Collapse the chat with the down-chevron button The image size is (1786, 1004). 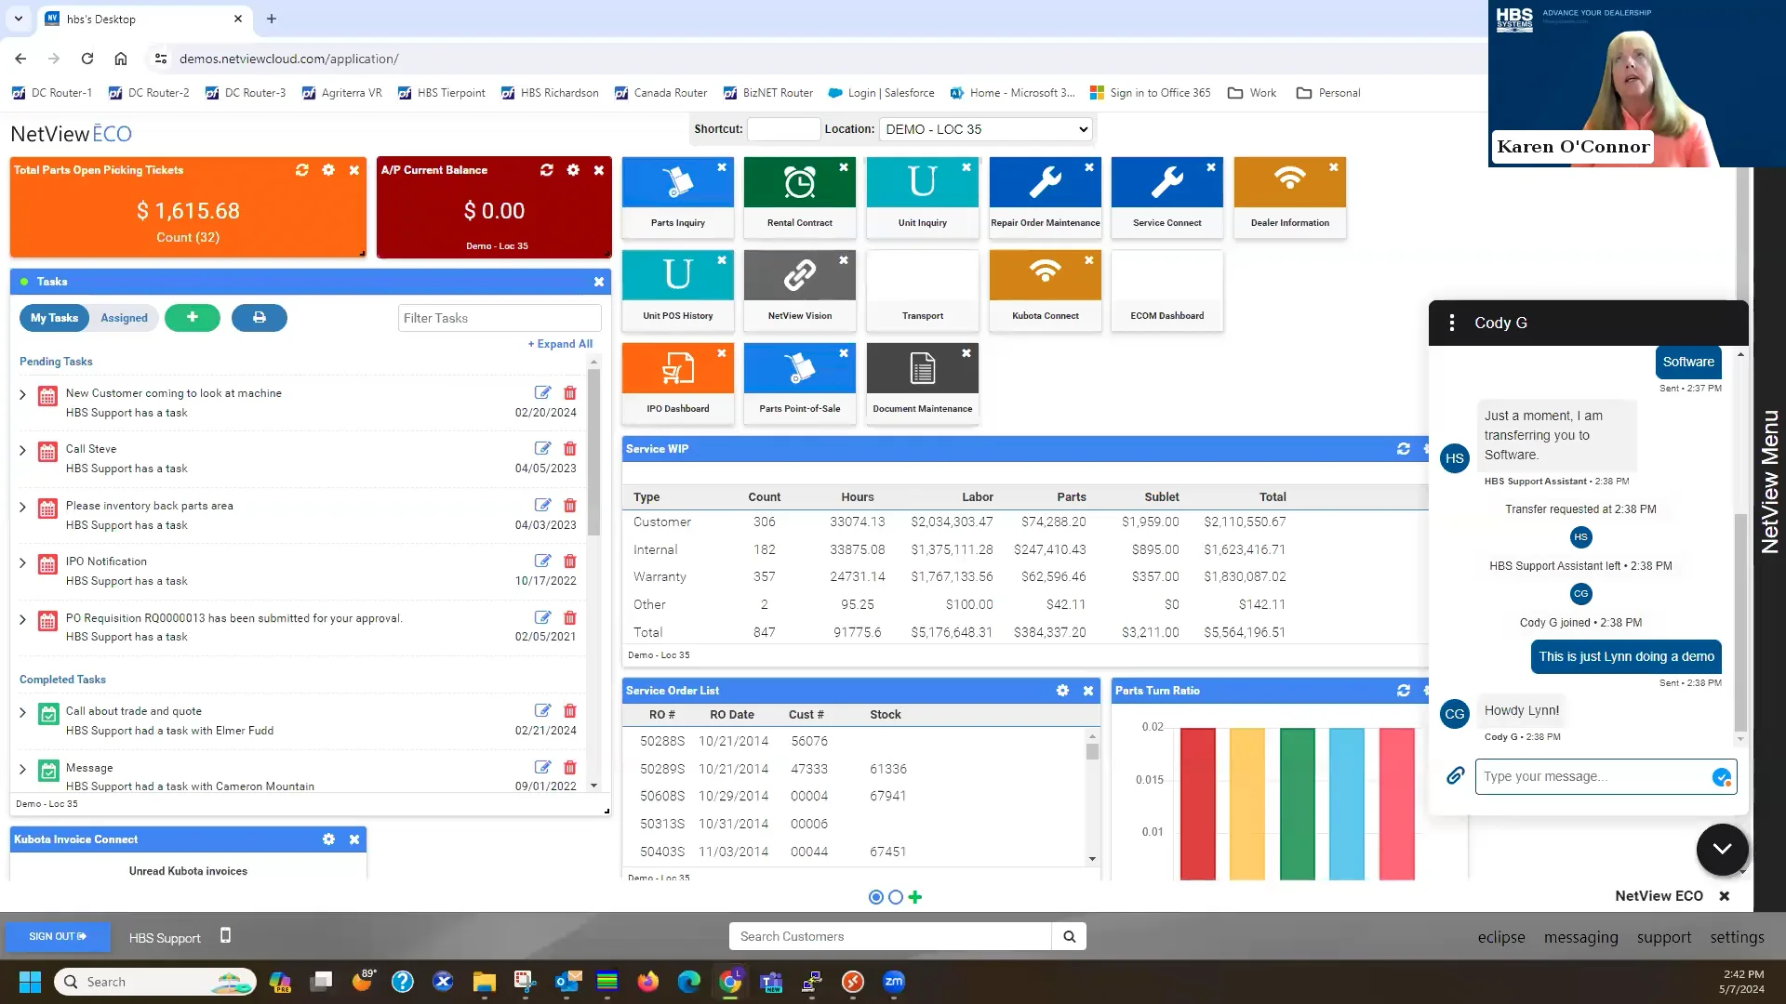tap(1722, 849)
